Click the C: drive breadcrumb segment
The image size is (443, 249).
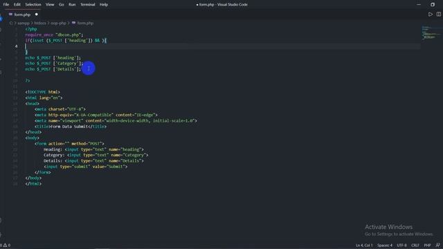[11, 23]
